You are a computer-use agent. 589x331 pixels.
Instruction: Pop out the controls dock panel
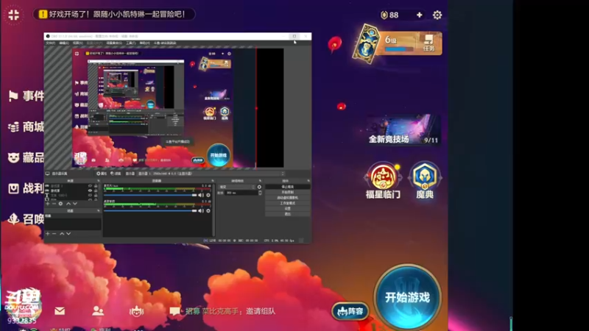308,181
